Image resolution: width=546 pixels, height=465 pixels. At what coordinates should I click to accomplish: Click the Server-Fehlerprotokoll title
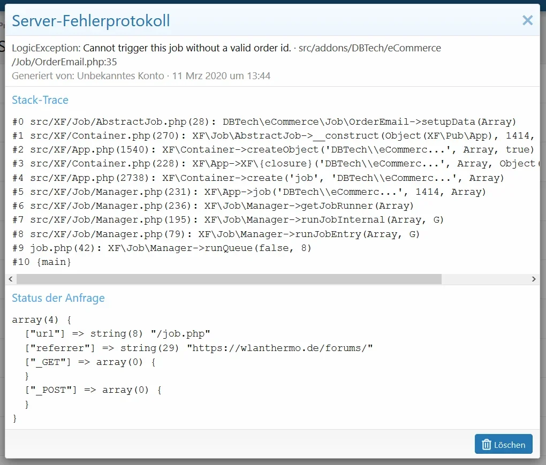coord(91,20)
